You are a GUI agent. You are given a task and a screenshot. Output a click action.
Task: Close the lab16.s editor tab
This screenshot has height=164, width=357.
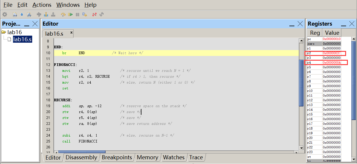(x=71, y=33)
